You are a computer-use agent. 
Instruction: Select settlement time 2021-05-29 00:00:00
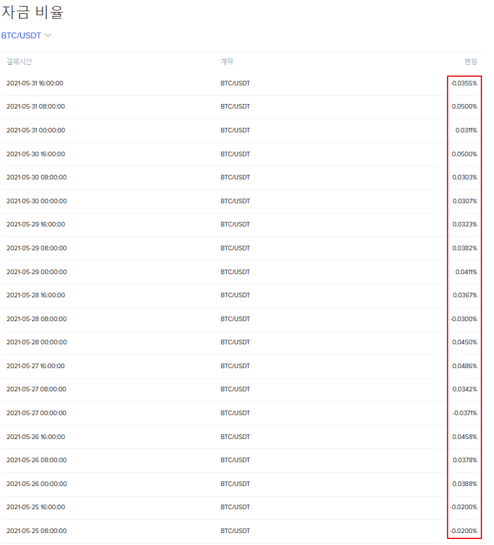(36, 272)
